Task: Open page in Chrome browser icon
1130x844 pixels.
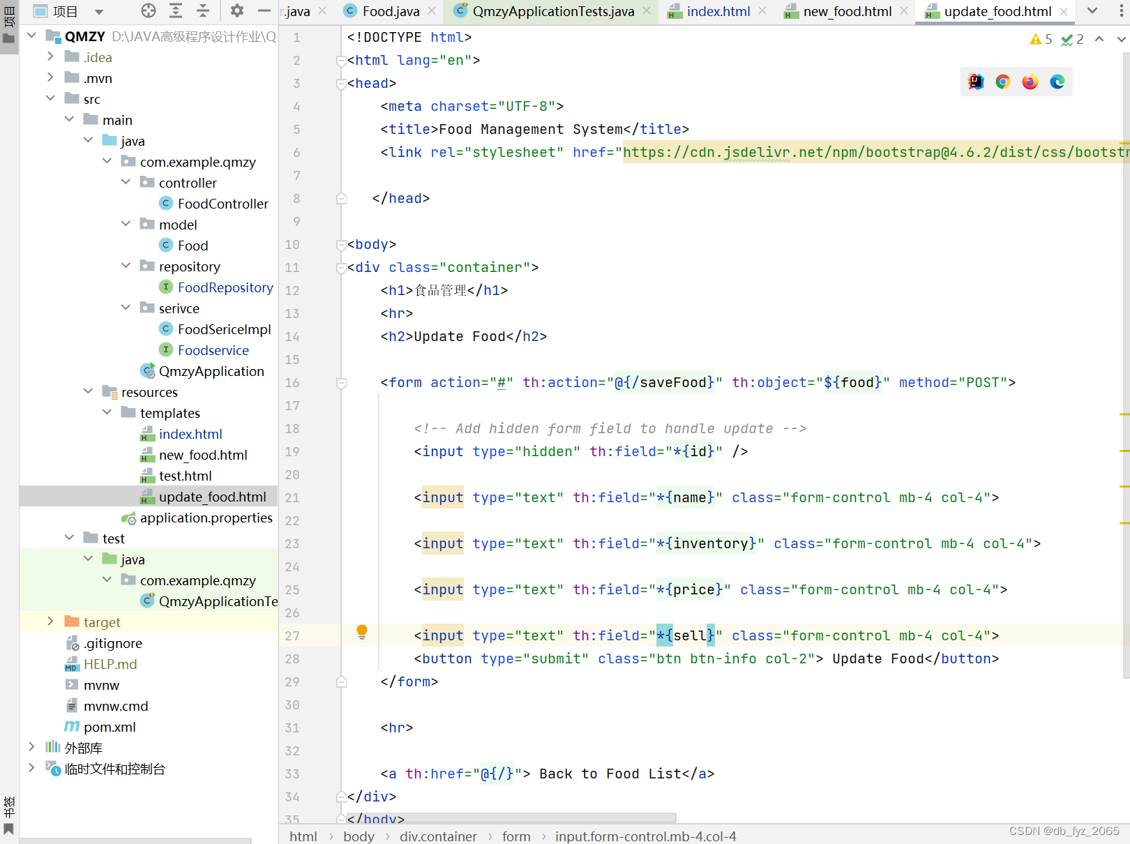Action: coord(1003,82)
